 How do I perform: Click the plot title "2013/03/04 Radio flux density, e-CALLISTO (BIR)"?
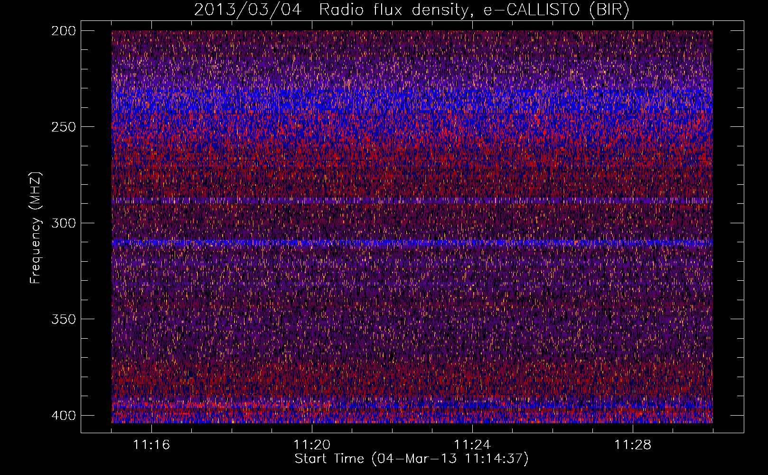point(412,10)
